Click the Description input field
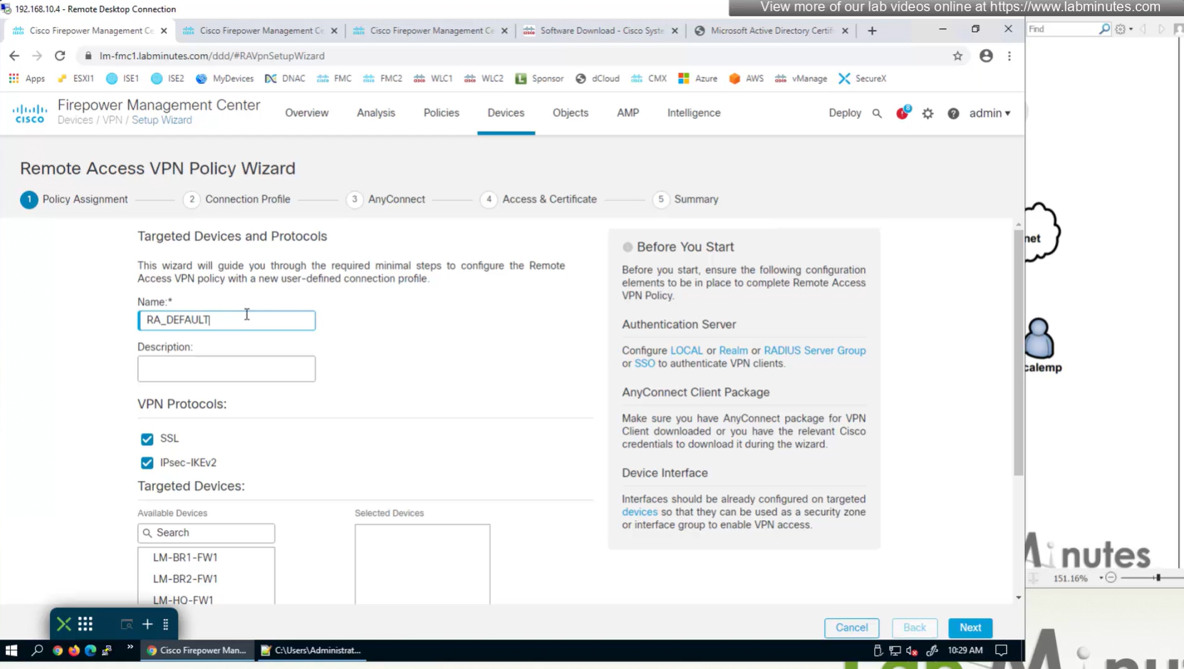Viewport: 1184px width, 669px height. (x=227, y=369)
